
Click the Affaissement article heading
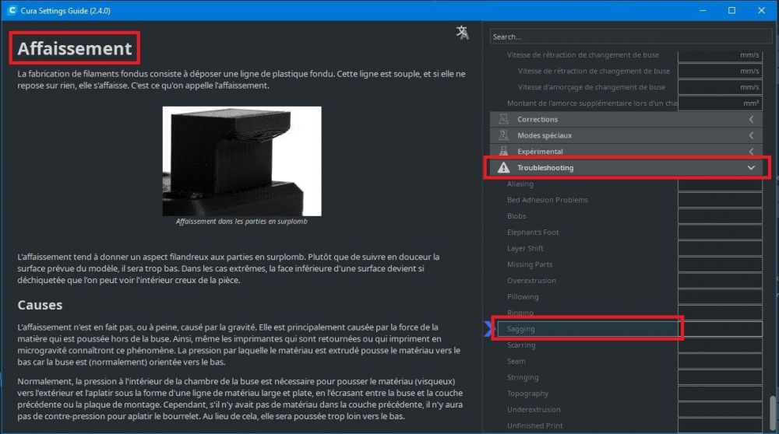75,48
